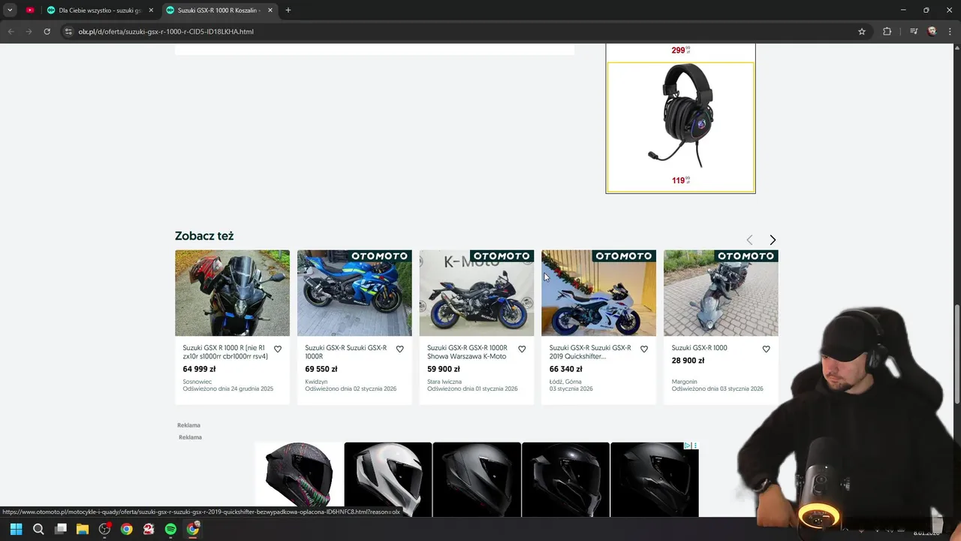Toggle heart on 59 900 zł Stara Iwiczna listing
Image resolution: width=961 pixels, height=541 pixels.
pyautogui.click(x=522, y=349)
